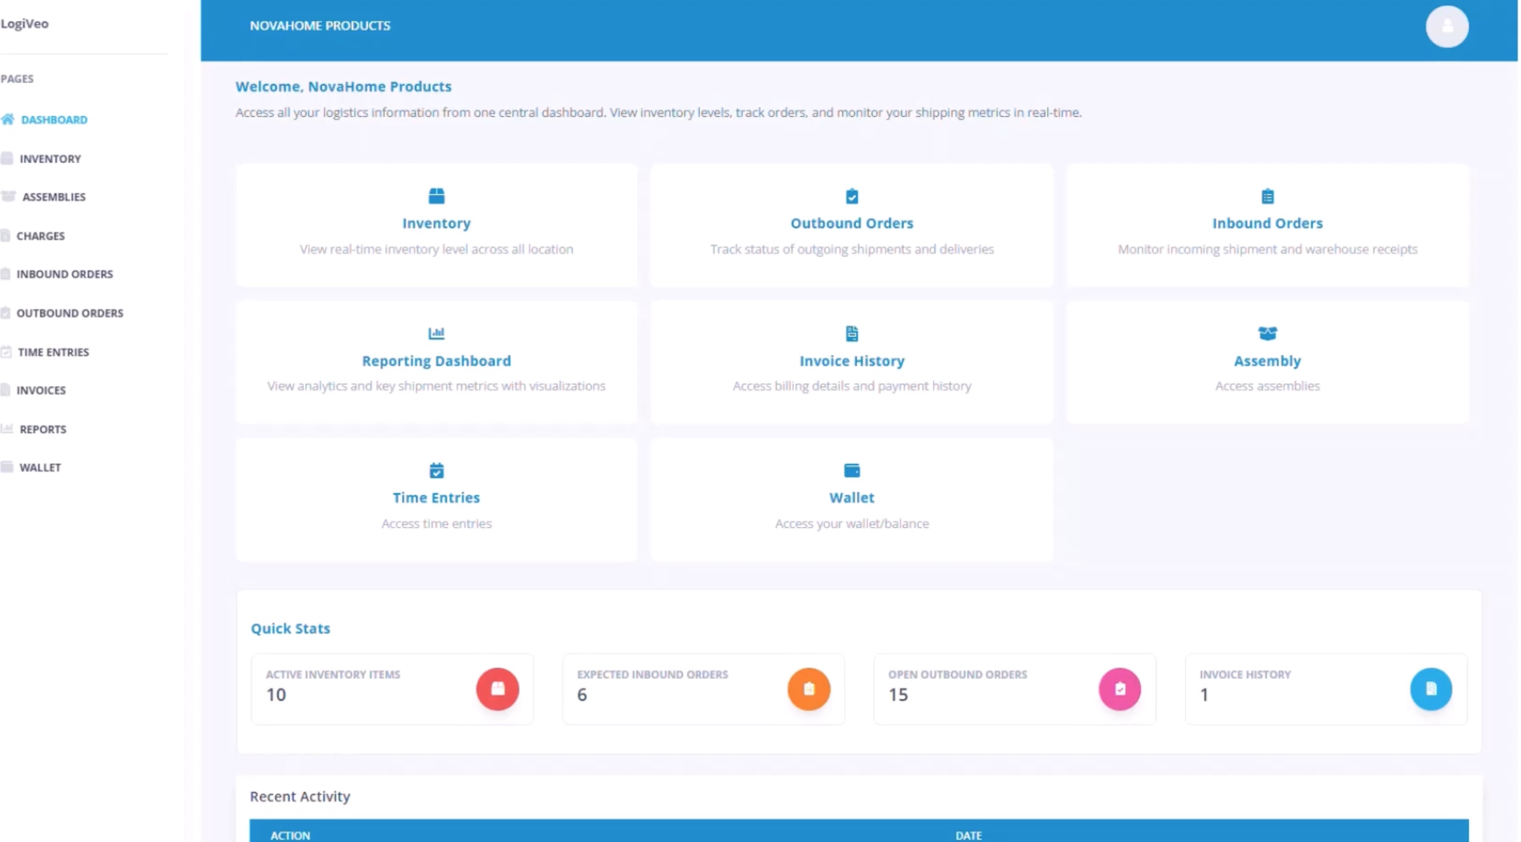The height and width of the screenshot is (842, 1521).
Task: Click the Quick Stats heading
Action: pyautogui.click(x=290, y=628)
